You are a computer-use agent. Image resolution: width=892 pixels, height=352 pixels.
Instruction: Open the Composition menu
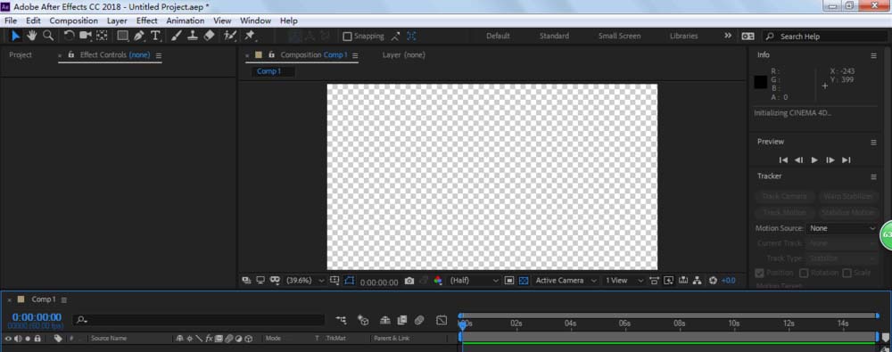point(73,20)
